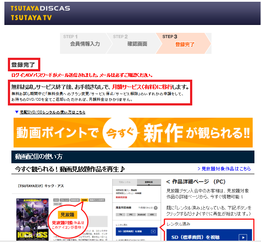
Task: Click the large yellow 見放題 label in the bubble
Action: [x=67, y=215]
